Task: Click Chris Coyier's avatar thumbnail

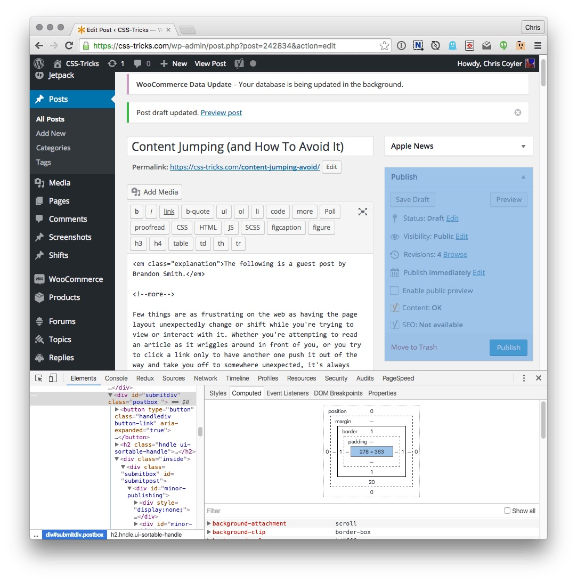Action: 530,63
